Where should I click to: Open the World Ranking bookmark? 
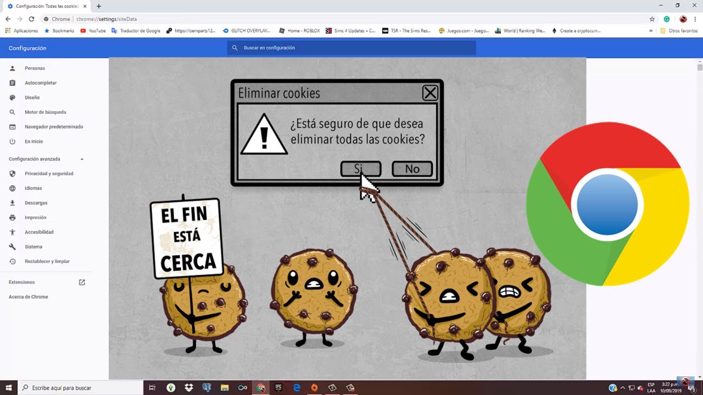pos(520,31)
